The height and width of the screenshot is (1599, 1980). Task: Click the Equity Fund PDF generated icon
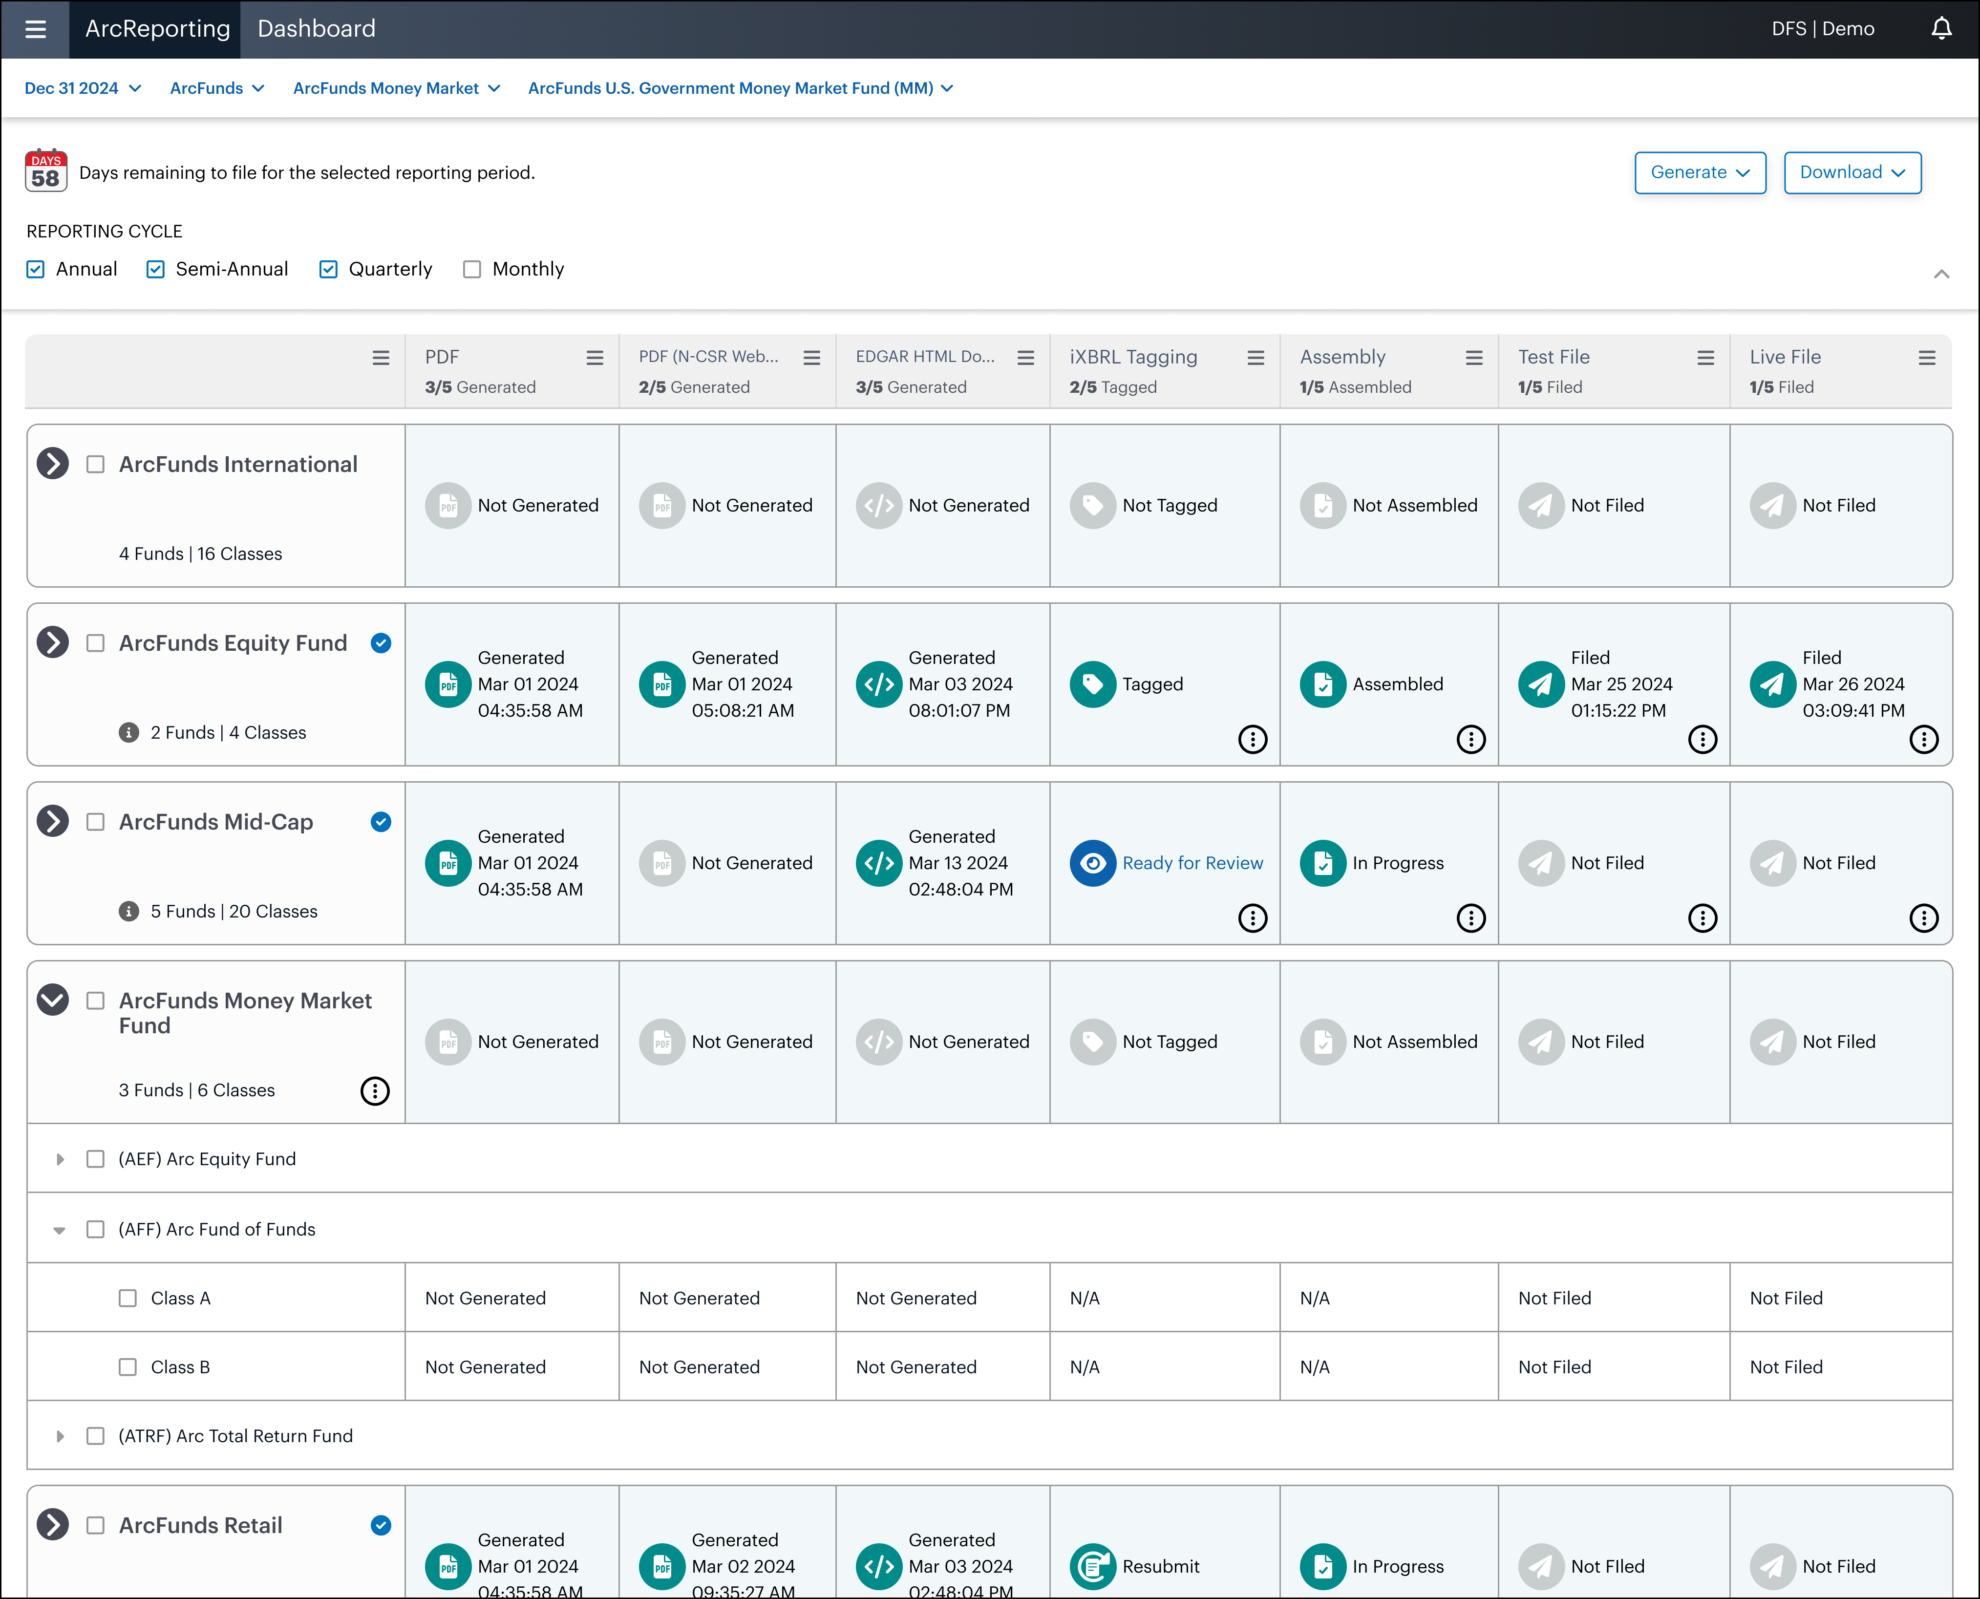(x=448, y=684)
